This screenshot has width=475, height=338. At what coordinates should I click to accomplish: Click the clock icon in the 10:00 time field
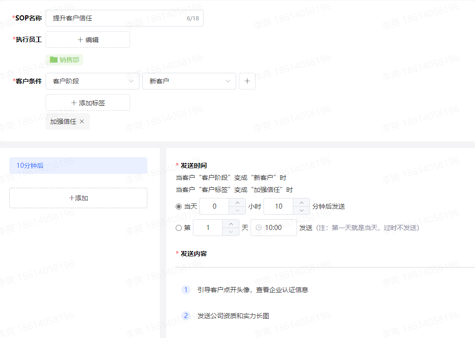click(x=259, y=228)
